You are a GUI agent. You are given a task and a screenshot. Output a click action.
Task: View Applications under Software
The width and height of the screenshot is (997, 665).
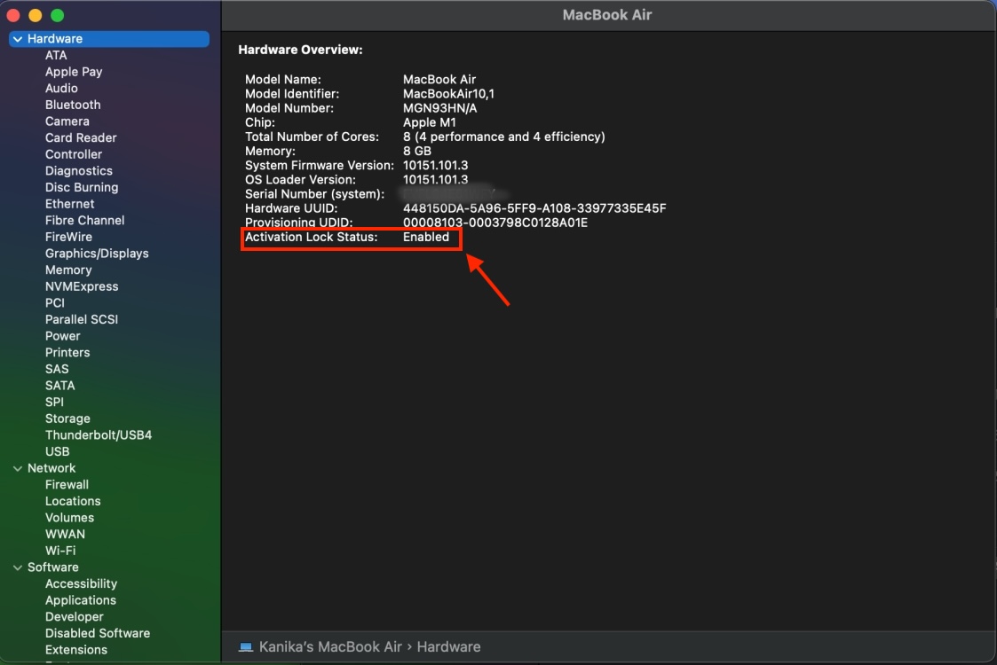click(x=81, y=600)
